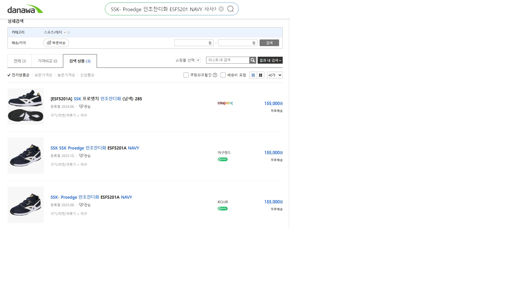Open the 야구랜드 seller link
This screenshot has width=532, height=299.
[224, 153]
